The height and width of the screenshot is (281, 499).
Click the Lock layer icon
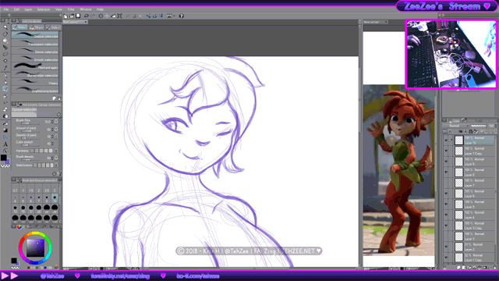pyautogui.click(x=470, y=131)
